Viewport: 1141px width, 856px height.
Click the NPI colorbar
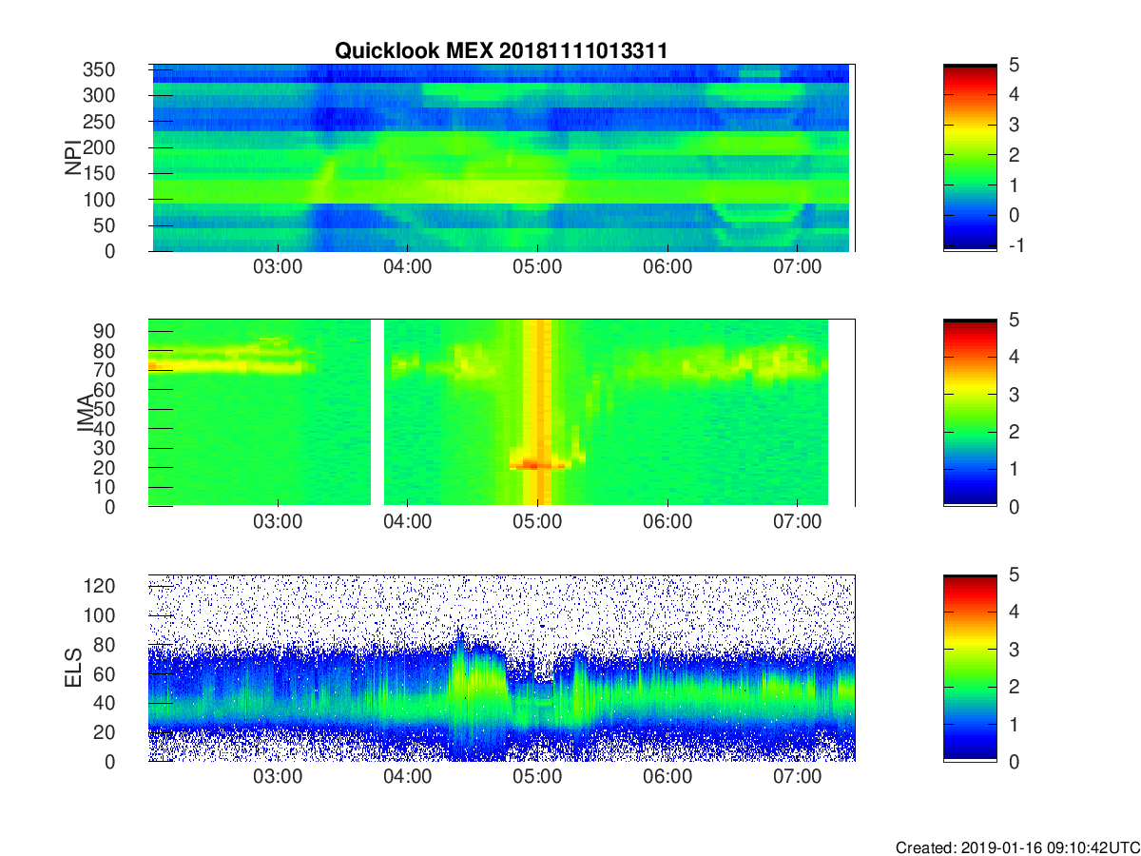tap(970, 158)
